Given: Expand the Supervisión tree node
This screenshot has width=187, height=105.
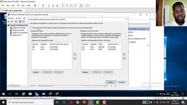Looking at the screenshot, I should click(x=8, y=35).
